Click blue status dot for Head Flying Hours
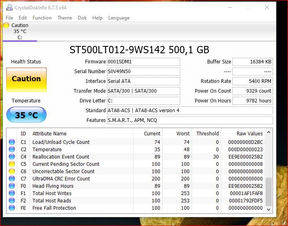 pyautogui.click(x=12, y=186)
